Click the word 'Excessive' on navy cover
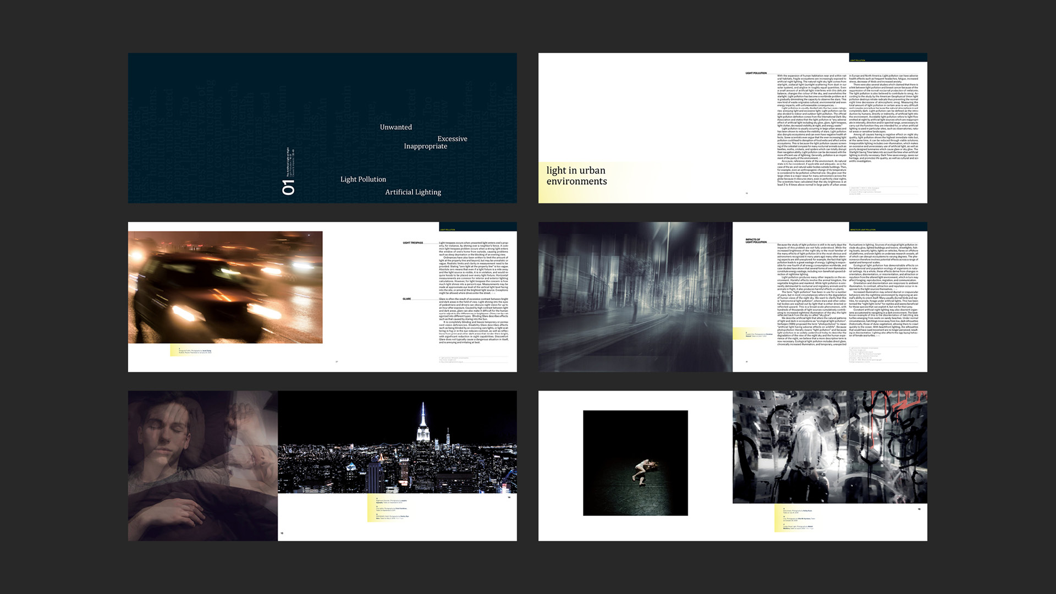 click(452, 139)
